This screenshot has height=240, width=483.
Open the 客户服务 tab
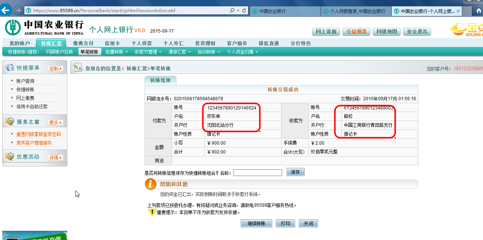tap(237, 43)
